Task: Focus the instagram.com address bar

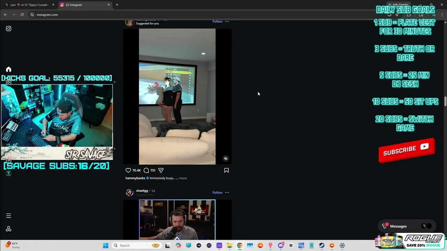Action: coord(206,15)
